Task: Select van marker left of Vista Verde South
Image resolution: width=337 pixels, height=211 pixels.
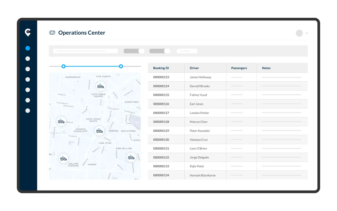Action: (61, 121)
